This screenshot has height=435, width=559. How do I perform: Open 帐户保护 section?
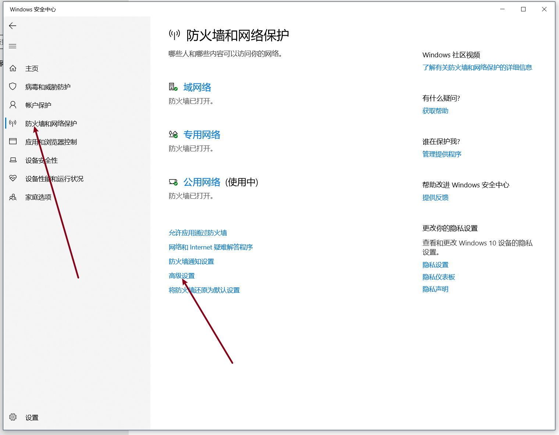pyautogui.click(x=38, y=105)
